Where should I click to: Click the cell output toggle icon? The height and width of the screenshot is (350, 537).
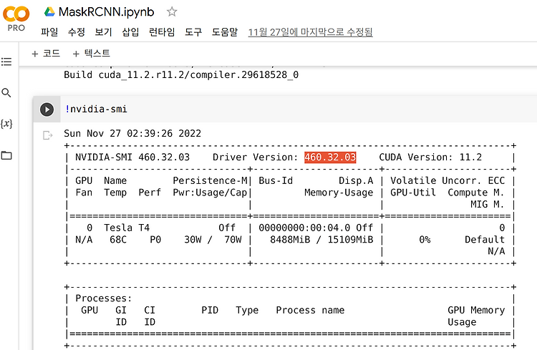coord(47,135)
